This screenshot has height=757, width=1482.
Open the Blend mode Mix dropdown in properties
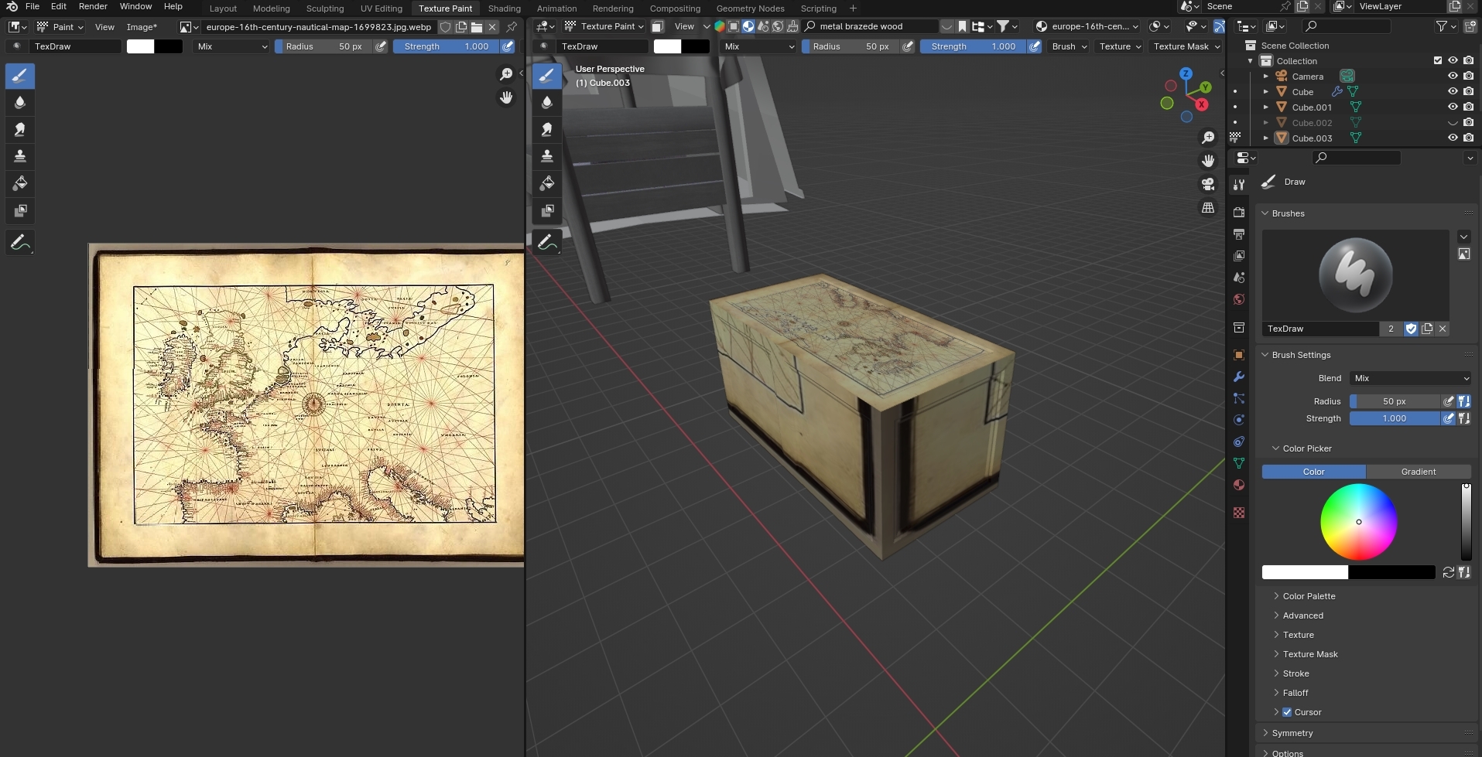click(1410, 378)
